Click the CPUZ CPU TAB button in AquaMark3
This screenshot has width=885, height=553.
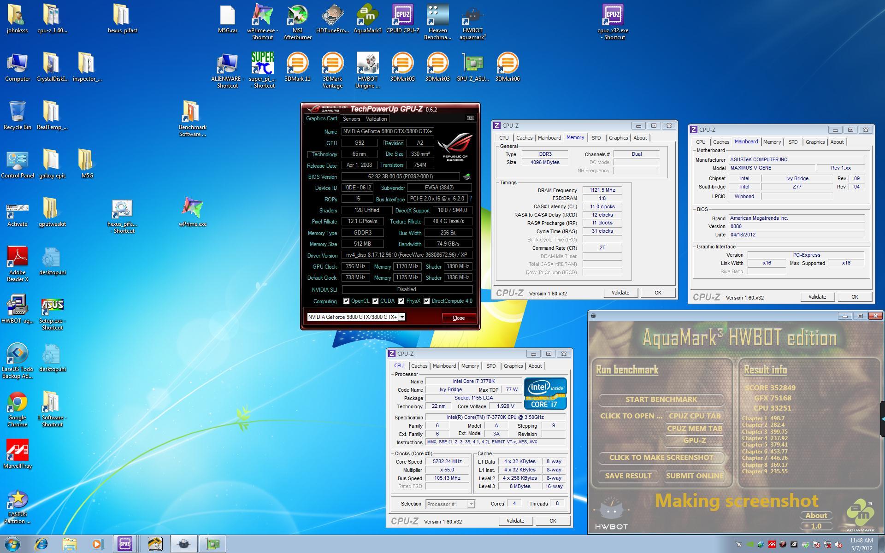click(x=695, y=416)
